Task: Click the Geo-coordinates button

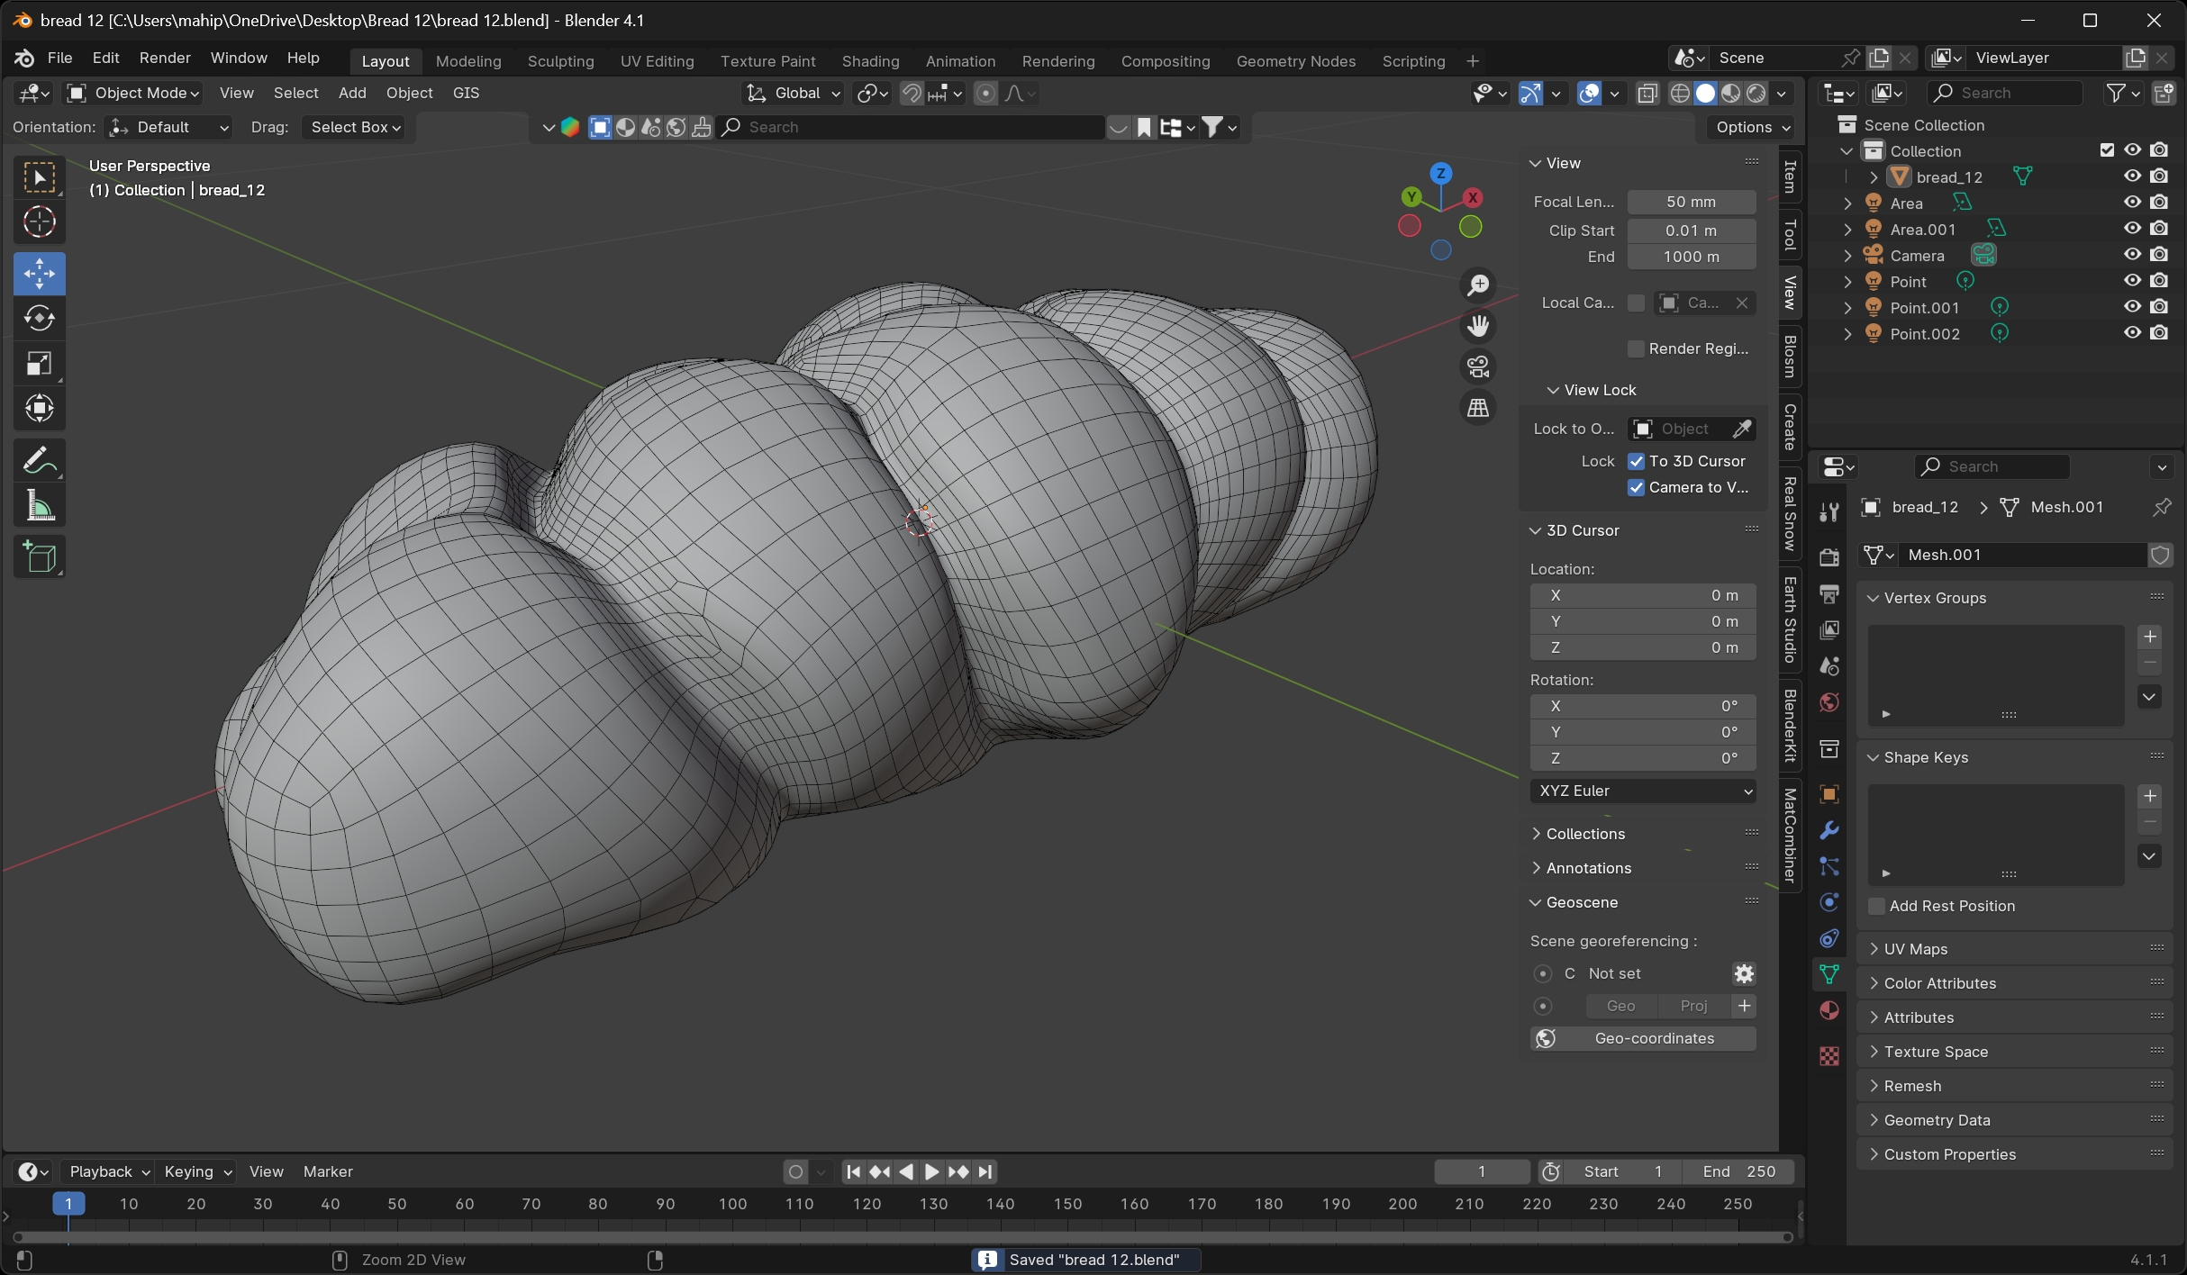Action: click(1643, 1038)
